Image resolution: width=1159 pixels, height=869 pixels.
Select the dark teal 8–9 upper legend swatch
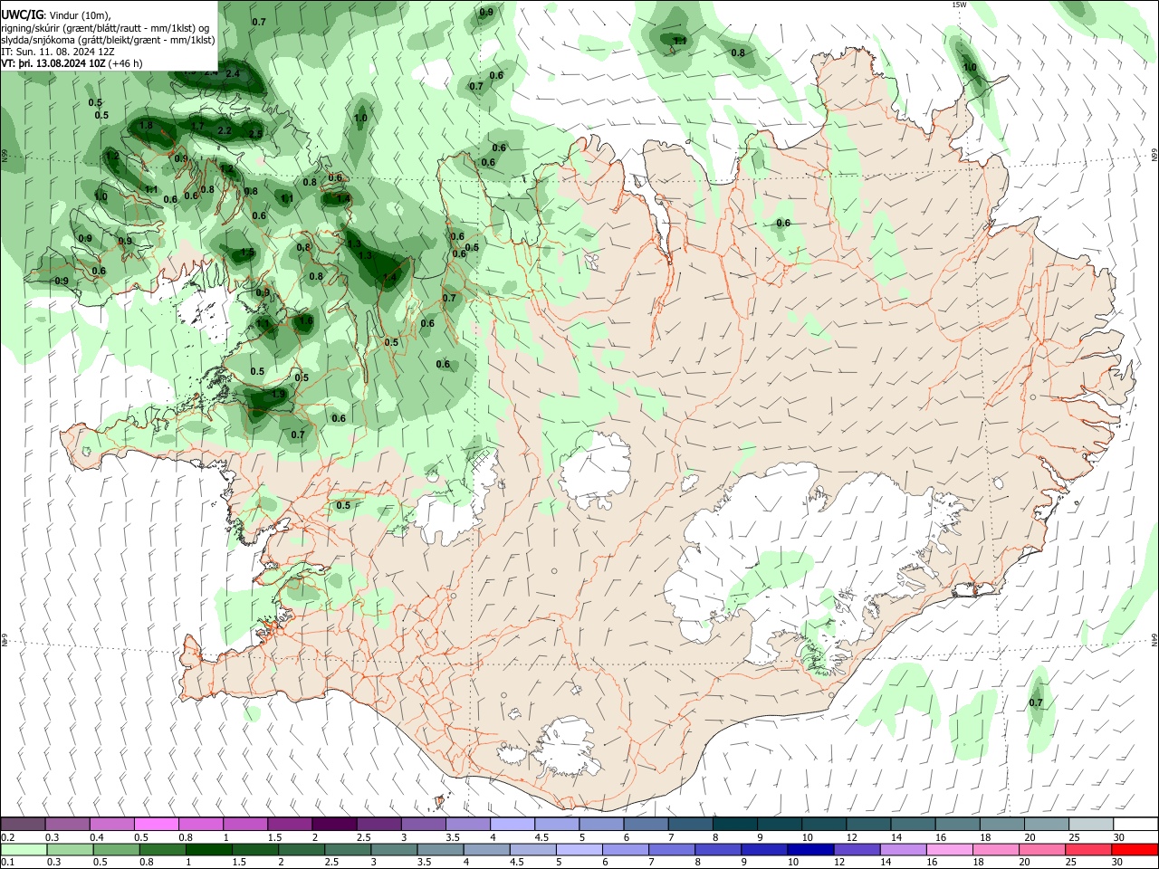point(734,824)
